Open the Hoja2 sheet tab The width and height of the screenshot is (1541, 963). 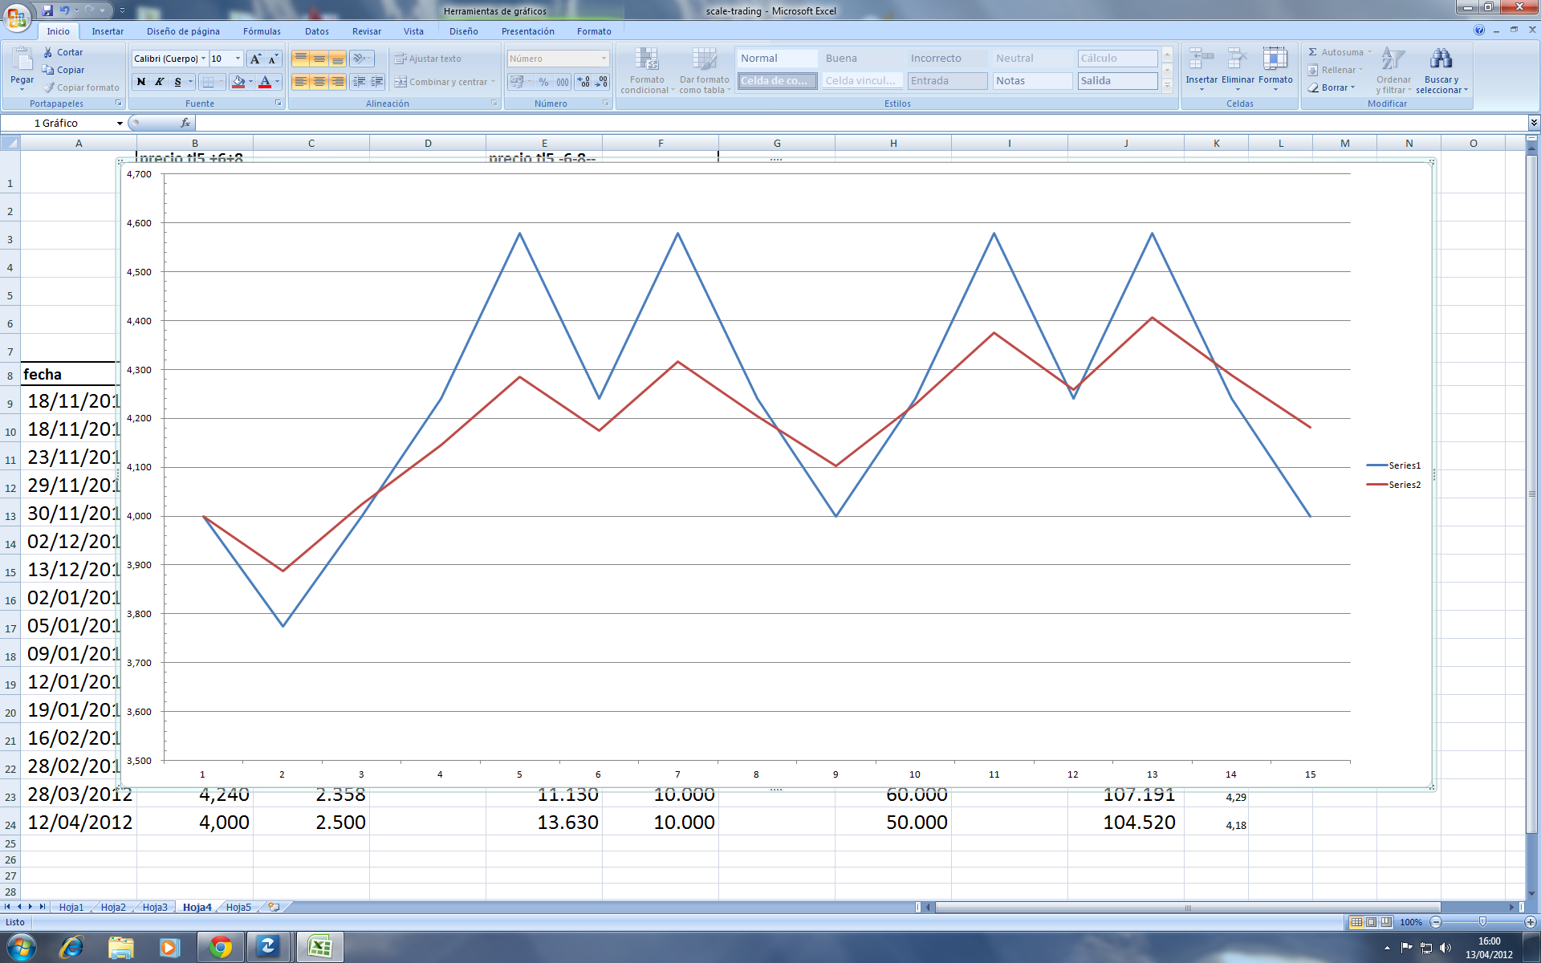tap(113, 907)
